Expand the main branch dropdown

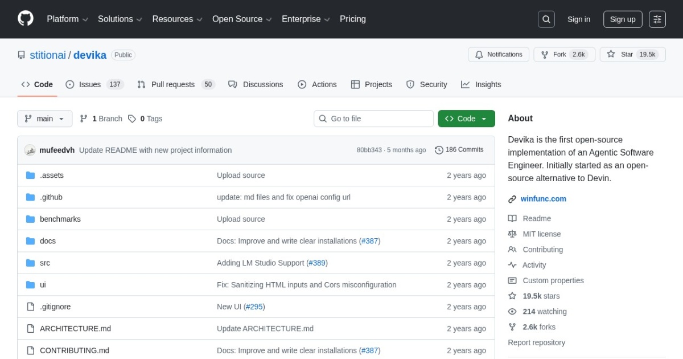pyautogui.click(x=45, y=119)
